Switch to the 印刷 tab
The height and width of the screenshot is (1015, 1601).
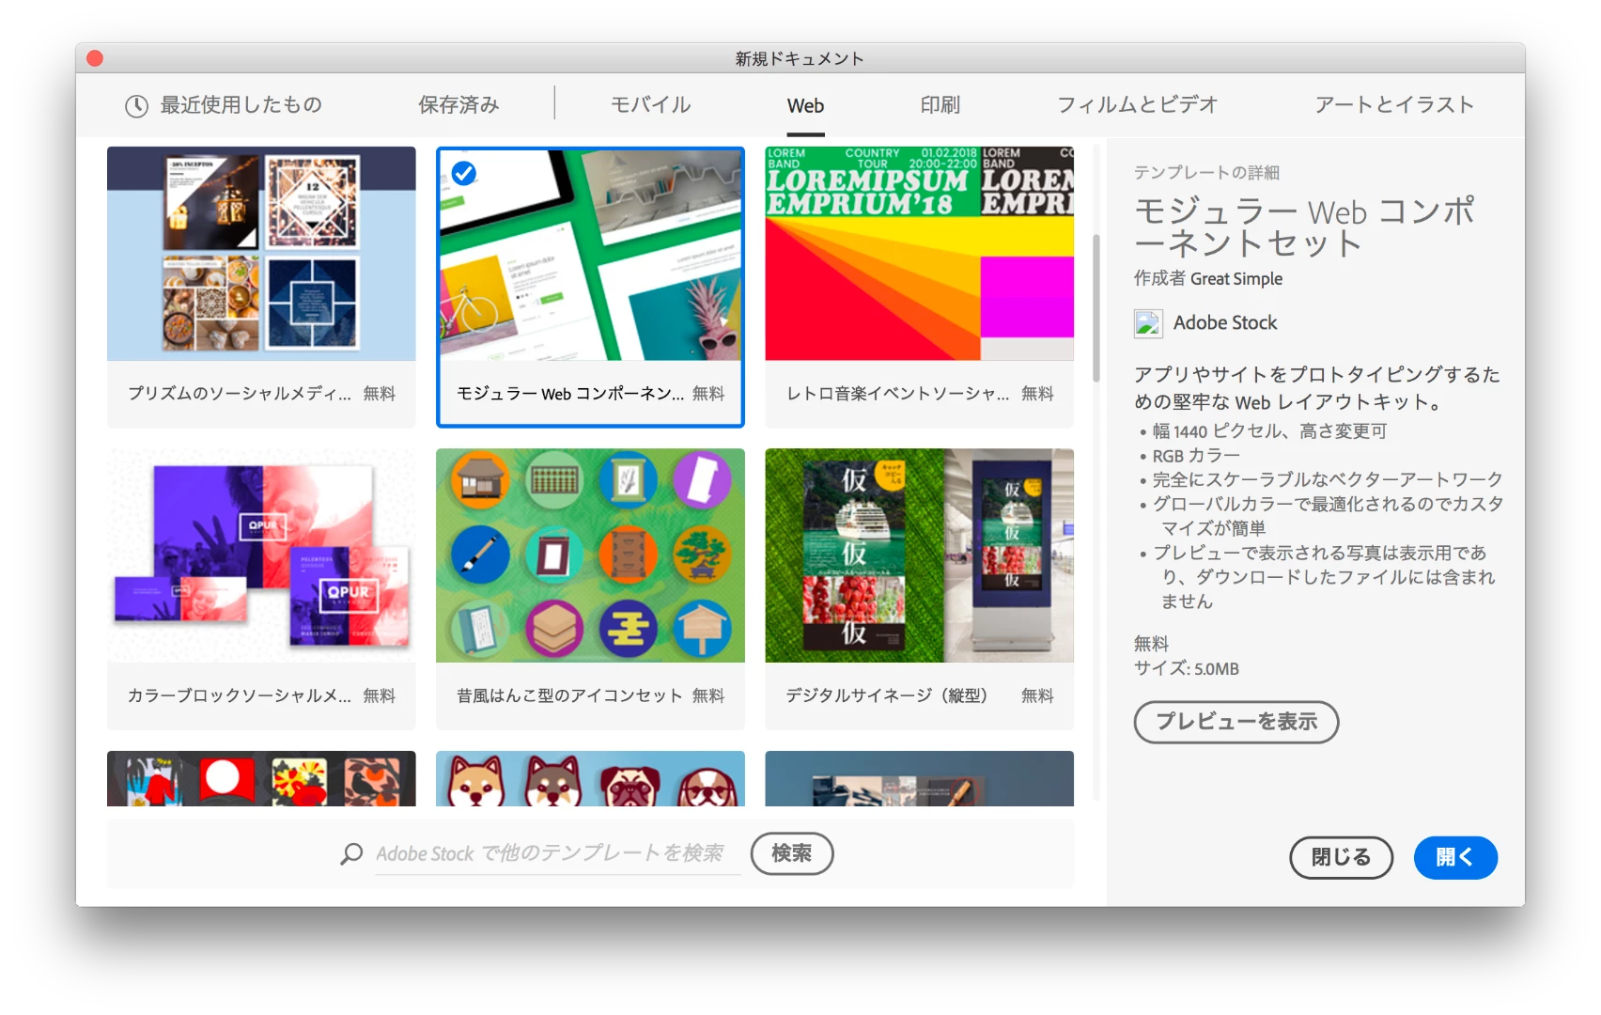coord(940,105)
